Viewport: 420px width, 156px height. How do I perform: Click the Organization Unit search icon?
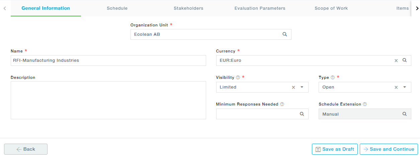point(285,34)
